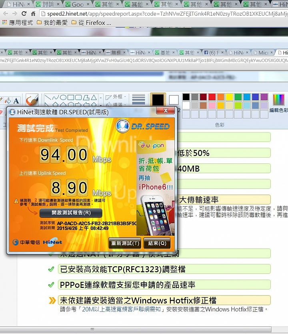Pick the pink palette color

212,105
